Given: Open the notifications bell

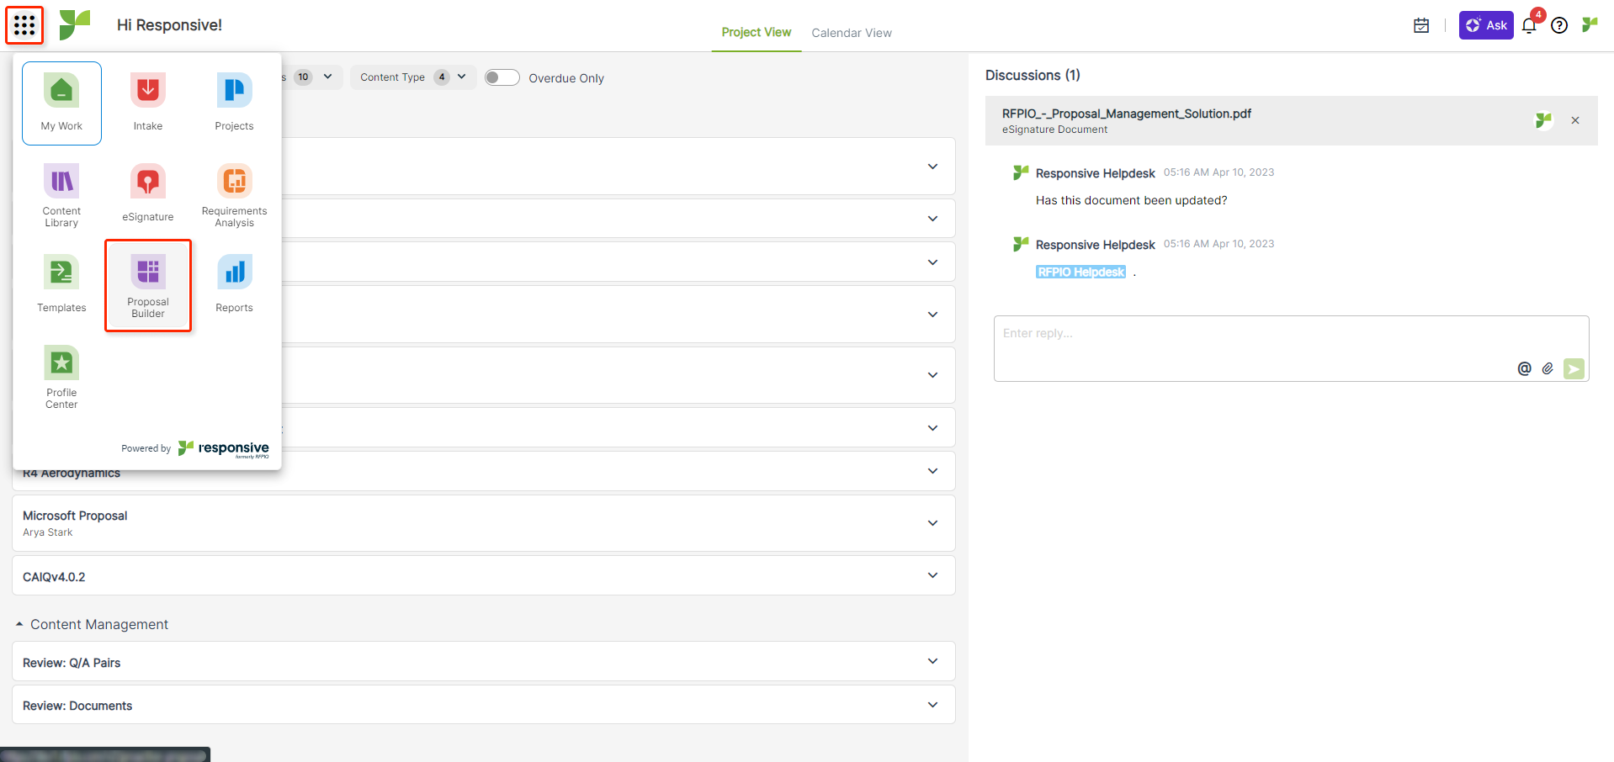Looking at the screenshot, I should coord(1529,25).
